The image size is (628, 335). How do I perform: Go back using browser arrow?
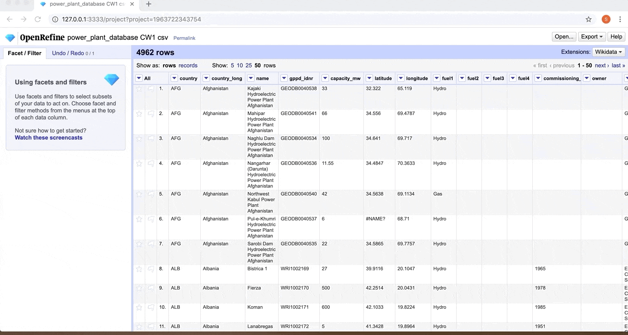pos(10,19)
